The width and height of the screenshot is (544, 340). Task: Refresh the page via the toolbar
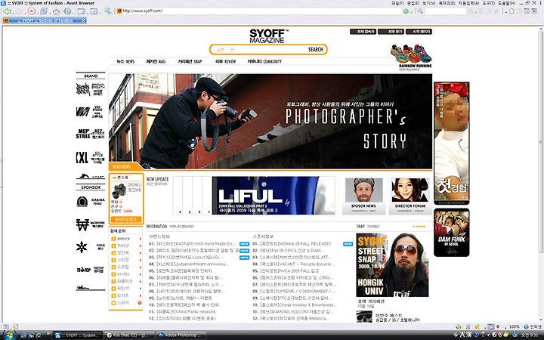(43, 11)
